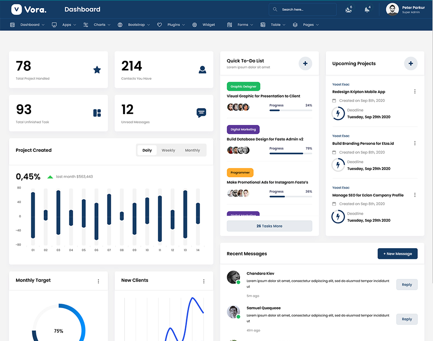Open the Widget menu item

[208, 25]
